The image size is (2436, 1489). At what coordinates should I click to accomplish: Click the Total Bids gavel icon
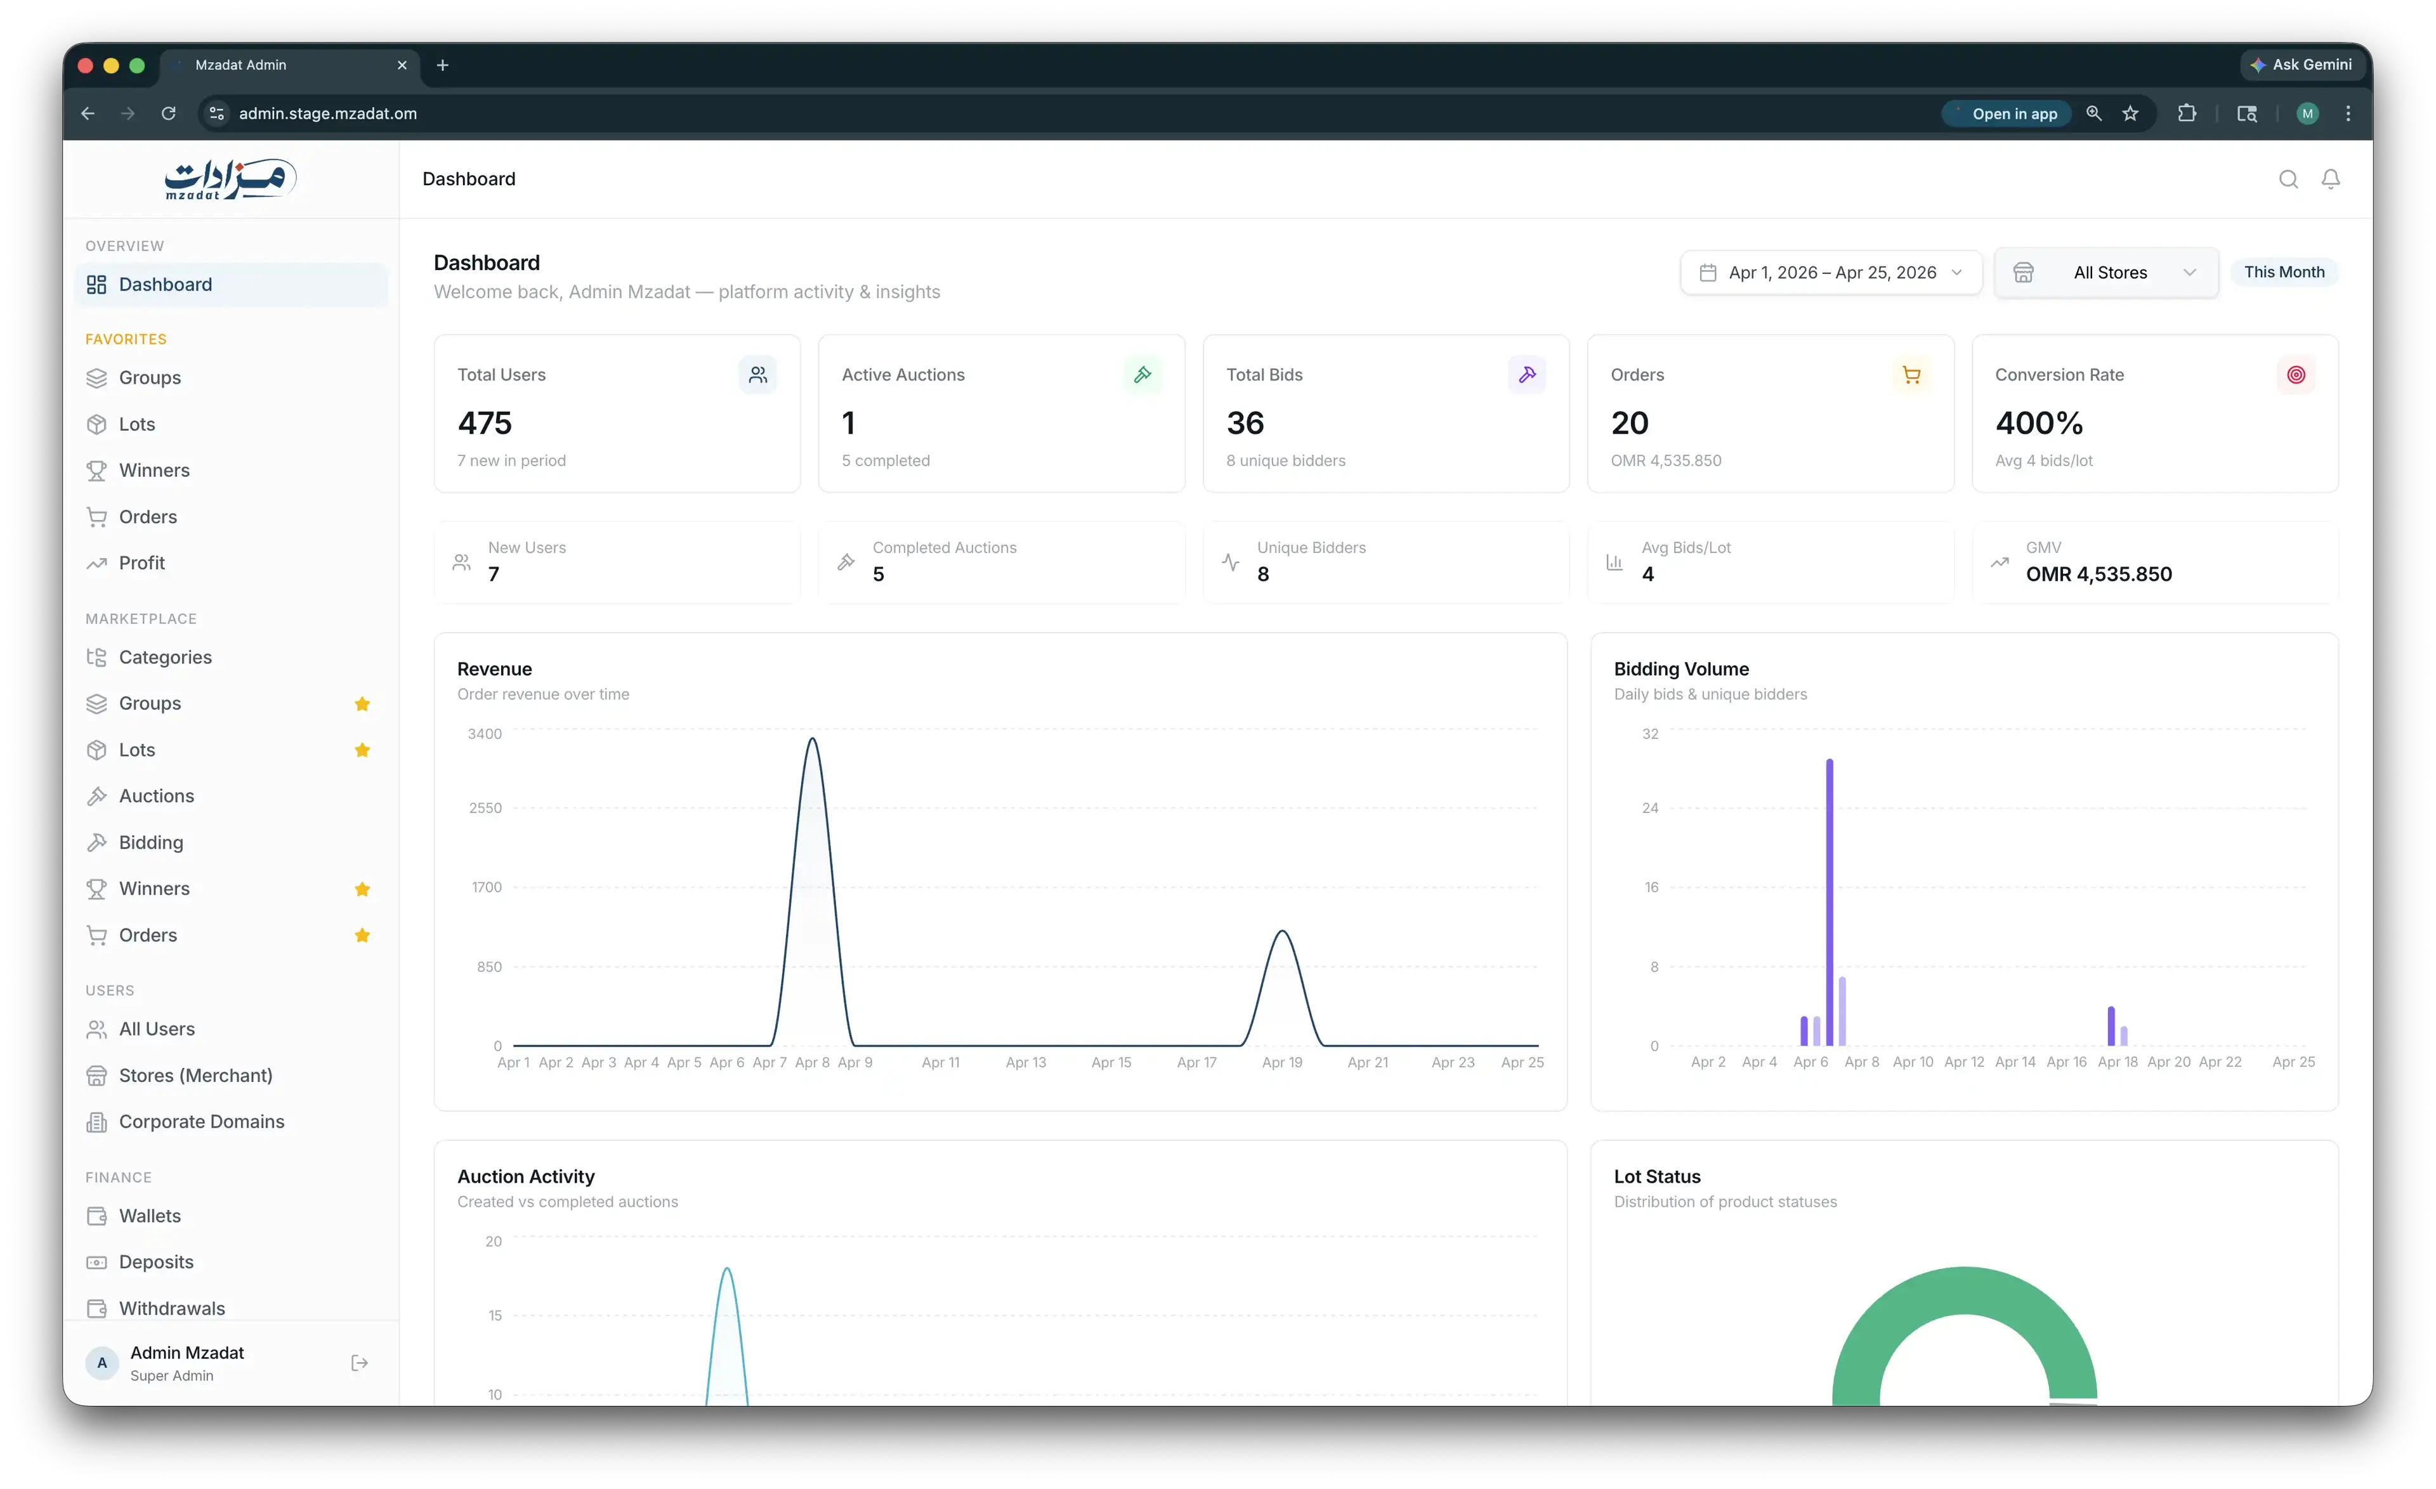point(1528,375)
